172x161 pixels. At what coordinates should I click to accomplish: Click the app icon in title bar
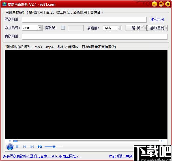click(x=5, y=4)
